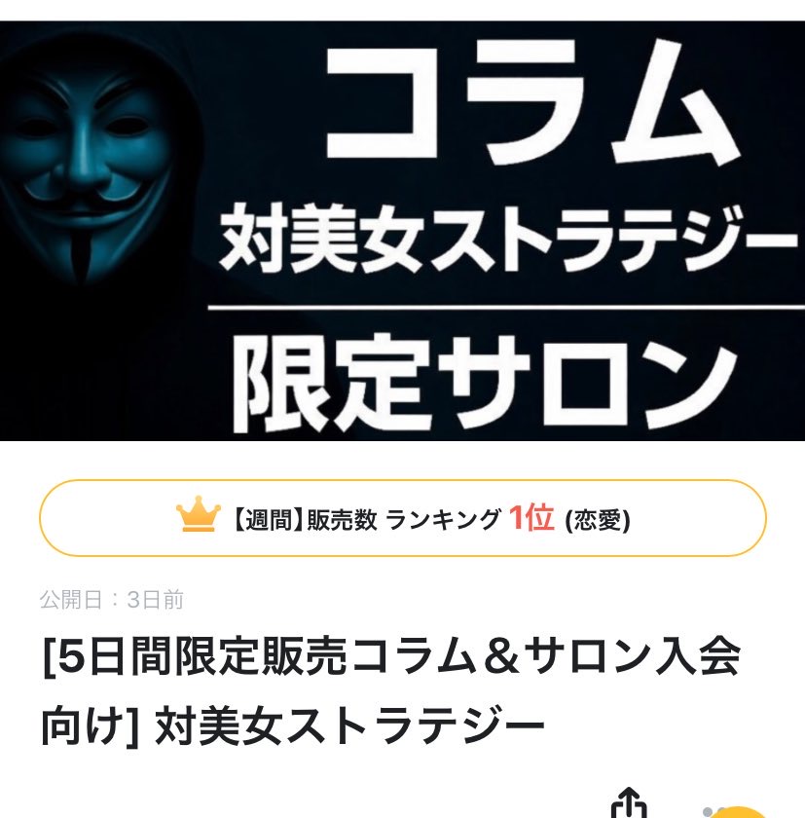Screen dimensions: 805x818
Task: Tap the 【週間】販売数 ランキング text
Action: point(365,520)
